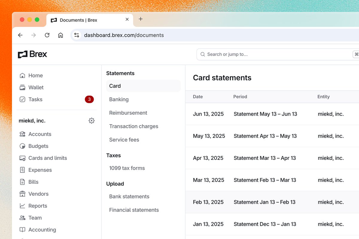Click the Entity column header

[x=323, y=97]
